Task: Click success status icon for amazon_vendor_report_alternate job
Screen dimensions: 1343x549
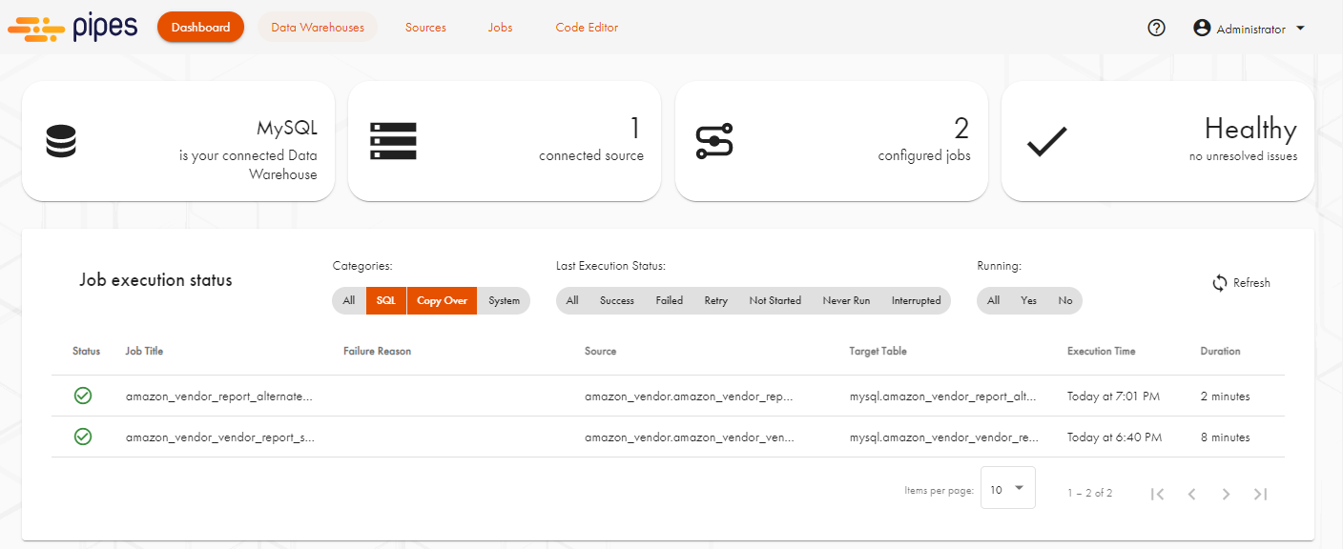Action: pyautogui.click(x=83, y=396)
